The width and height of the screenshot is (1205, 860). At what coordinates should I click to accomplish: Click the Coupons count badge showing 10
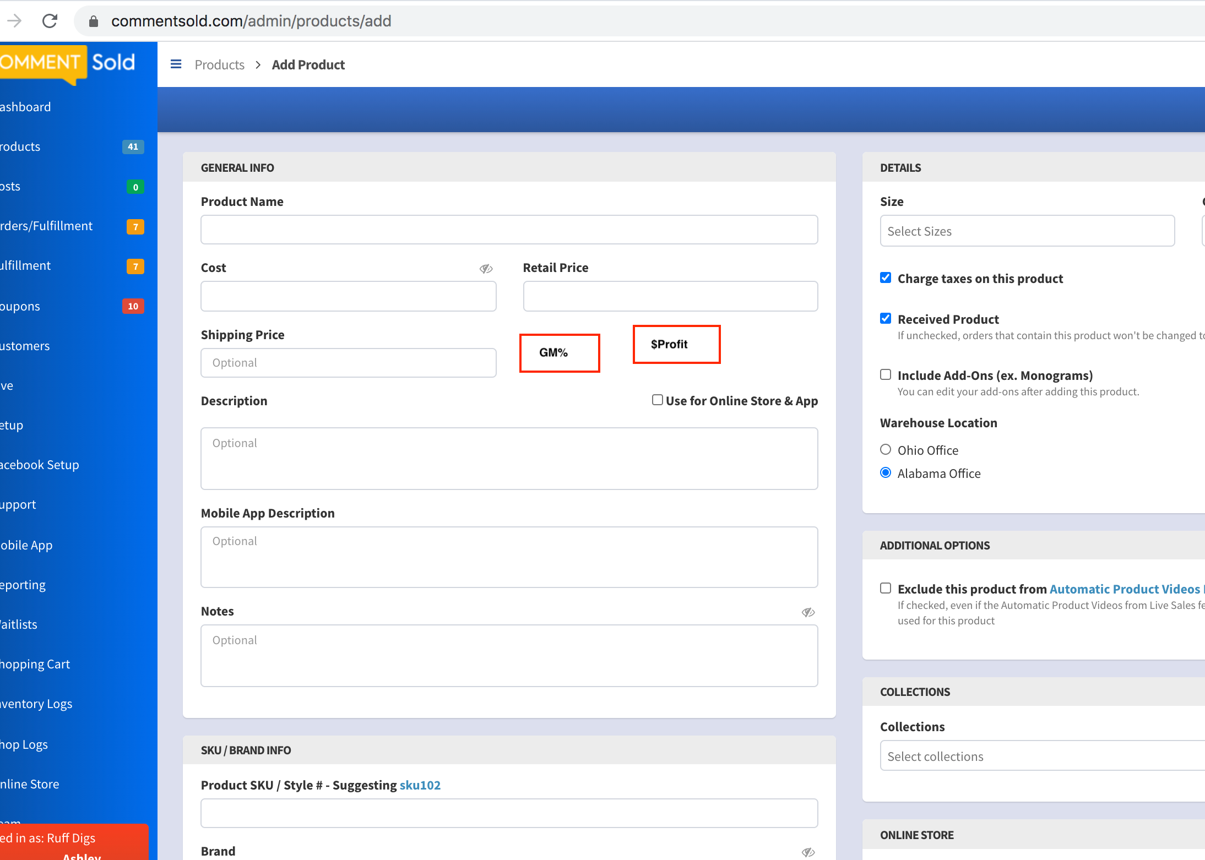pyautogui.click(x=133, y=306)
